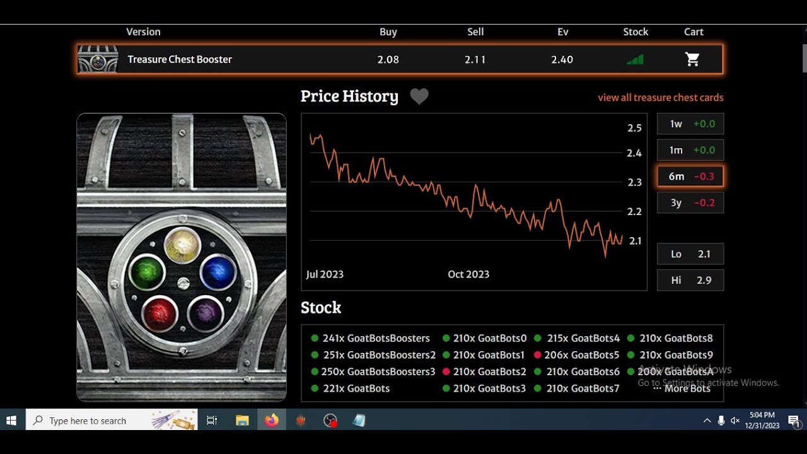The width and height of the screenshot is (807, 454).
Task: Click the Lo 2.1 price box
Action: [690, 254]
